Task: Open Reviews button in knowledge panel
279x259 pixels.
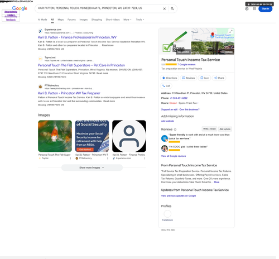Action: [189, 78]
